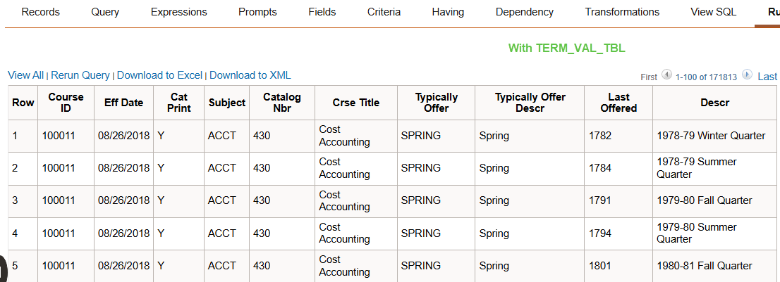Open the Dependency tab

[x=525, y=12]
